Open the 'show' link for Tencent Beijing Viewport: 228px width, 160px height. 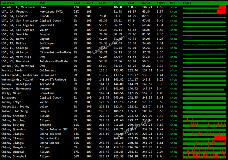coord(173,125)
